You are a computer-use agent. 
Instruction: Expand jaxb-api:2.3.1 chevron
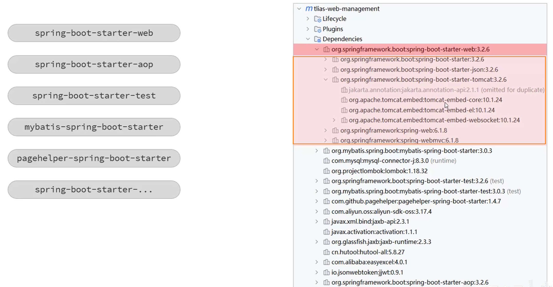317,222
